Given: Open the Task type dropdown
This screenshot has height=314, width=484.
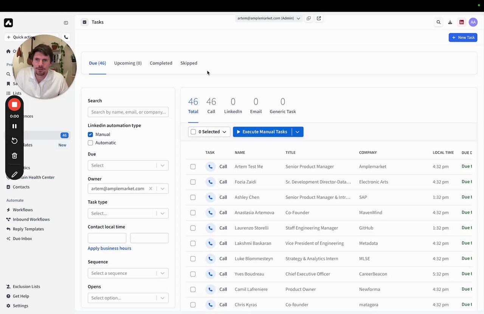Looking at the screenshot, I should click(128, 213).
